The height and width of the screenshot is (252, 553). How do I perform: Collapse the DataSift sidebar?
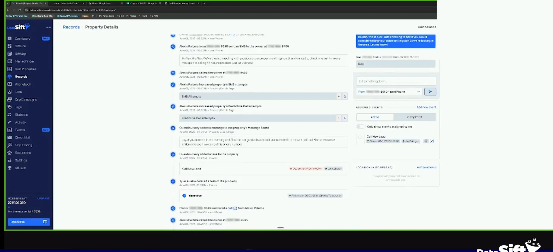[48, 27]
